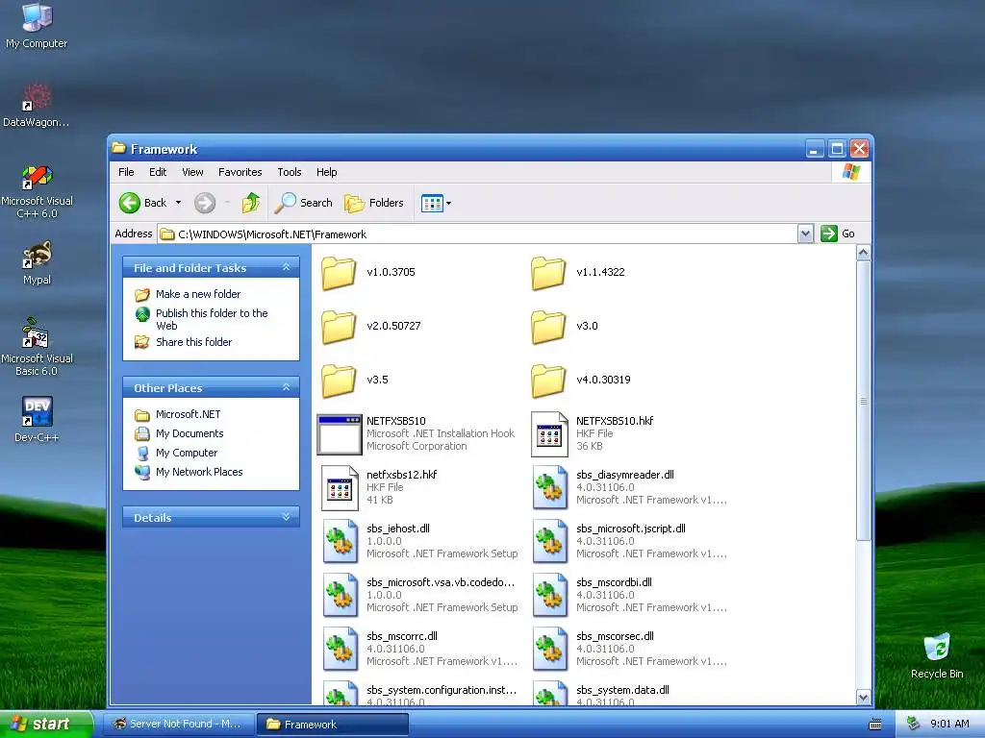
Task: Open the Tools menu
Action: pyautogui.click(x=290, y=172)
